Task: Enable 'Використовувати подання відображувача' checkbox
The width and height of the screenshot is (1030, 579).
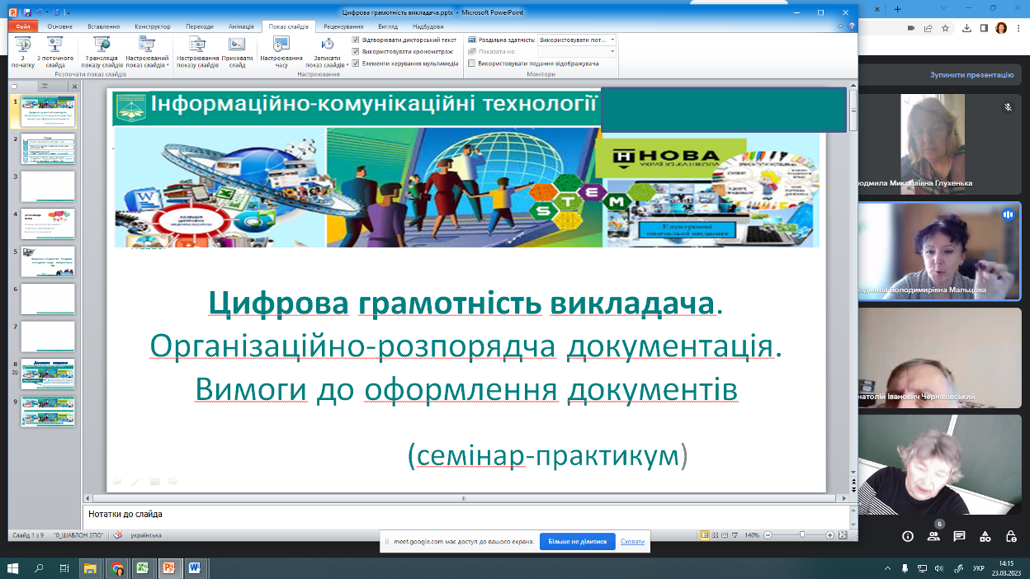Action: click(x=471, y=63)
